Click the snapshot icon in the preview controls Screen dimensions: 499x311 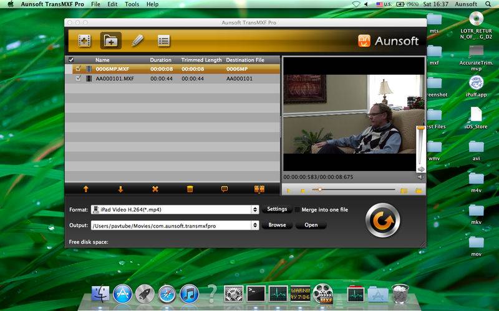click(x=404, y=190)
